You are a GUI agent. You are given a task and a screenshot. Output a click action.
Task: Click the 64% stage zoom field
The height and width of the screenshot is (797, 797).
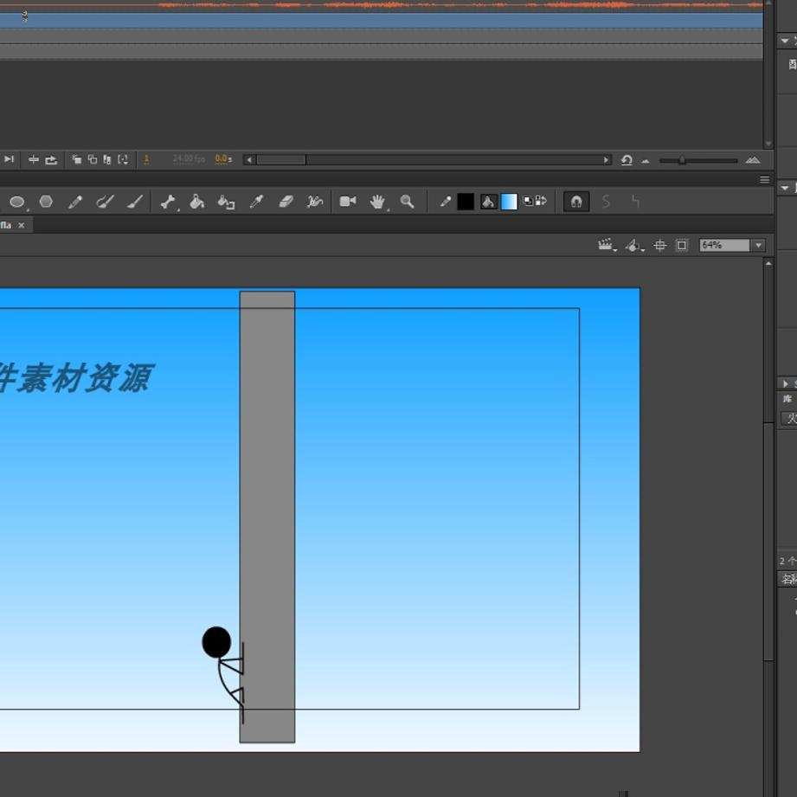pyautogui.click(x=724, y=246)
